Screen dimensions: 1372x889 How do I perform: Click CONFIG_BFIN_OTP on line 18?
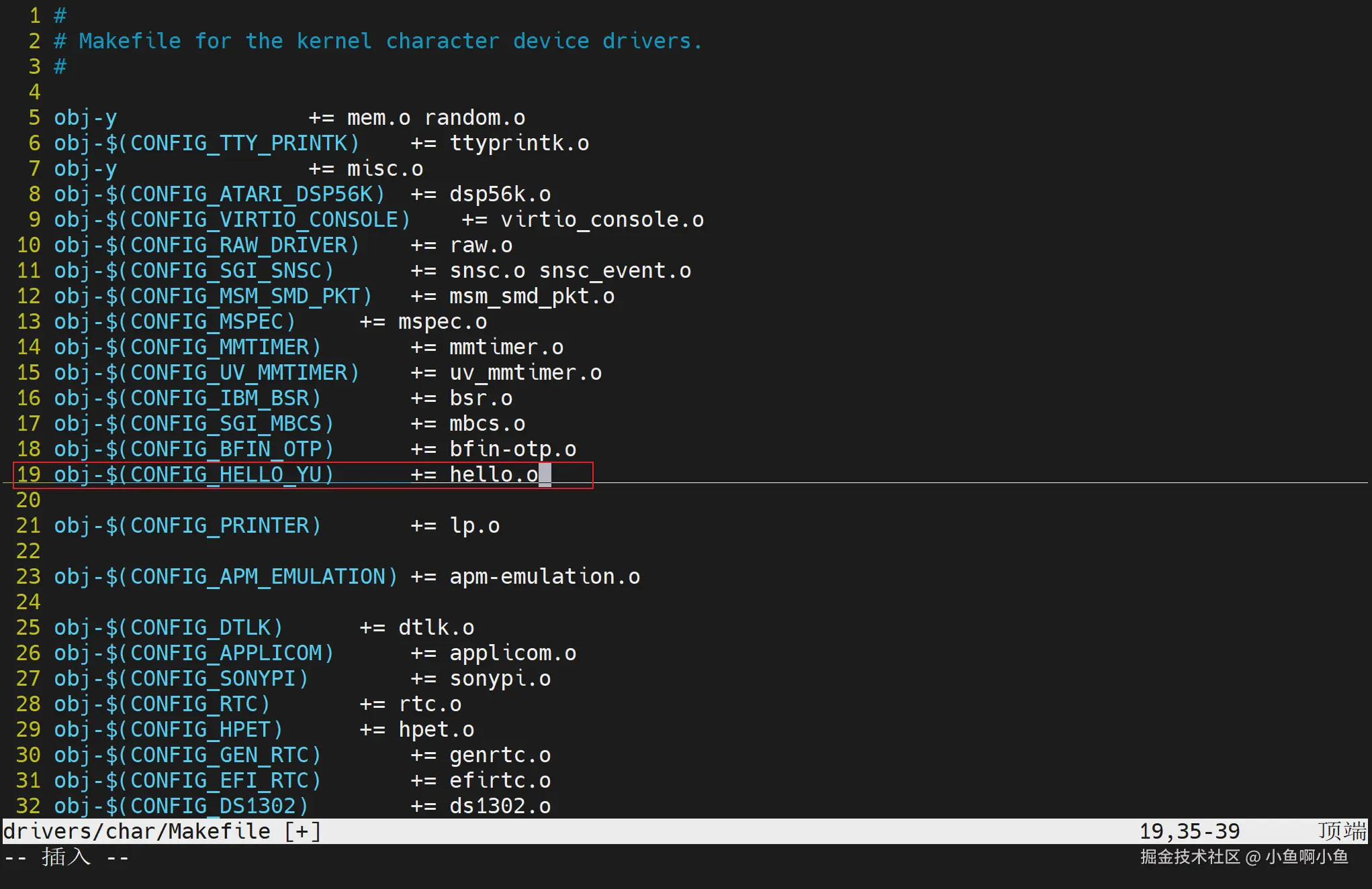226,449
